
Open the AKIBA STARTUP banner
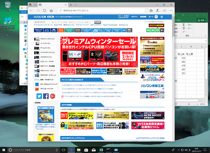click(x=152, y=78)
